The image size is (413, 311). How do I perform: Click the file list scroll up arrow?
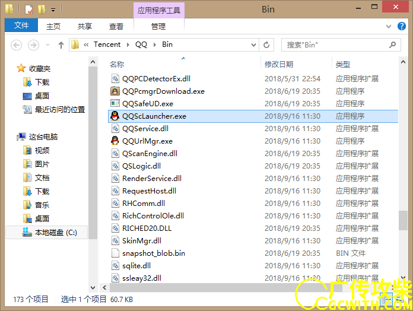pos(403,62)
